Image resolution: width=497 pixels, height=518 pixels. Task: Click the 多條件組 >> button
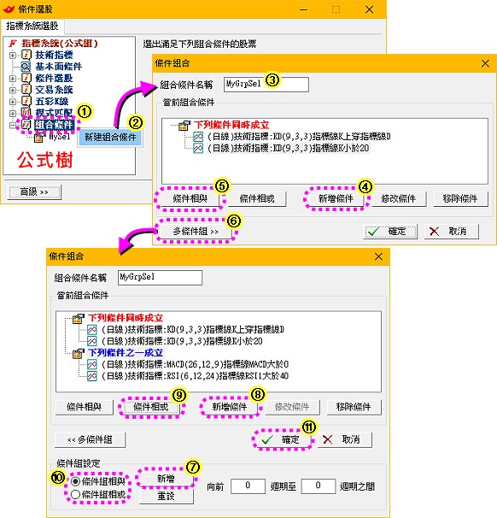196,232
